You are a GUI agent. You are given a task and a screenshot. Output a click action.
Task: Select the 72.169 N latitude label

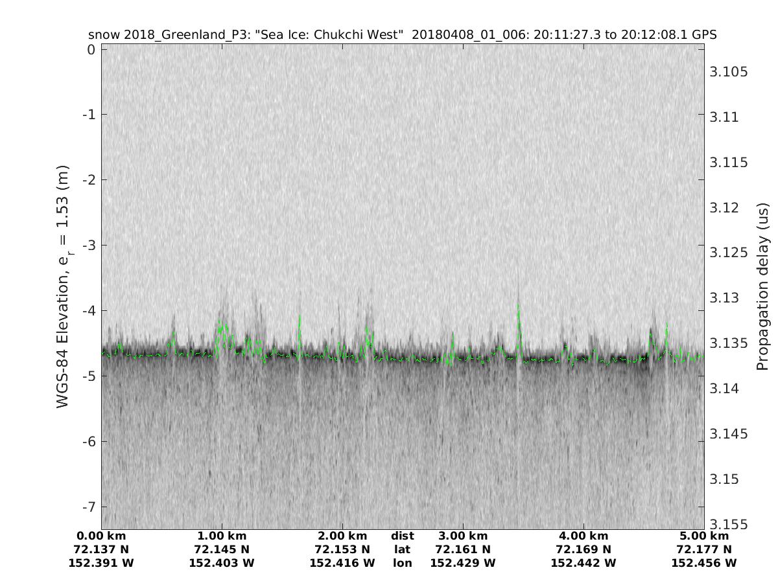583,549
